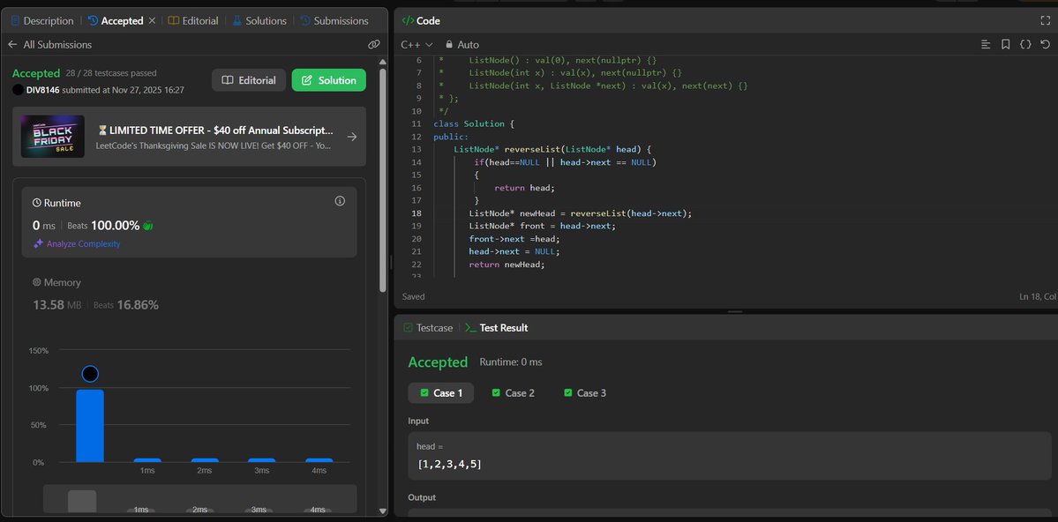The image size is (1058, 522).
Task: Select Case 1 result
Action: pos(441,393)
